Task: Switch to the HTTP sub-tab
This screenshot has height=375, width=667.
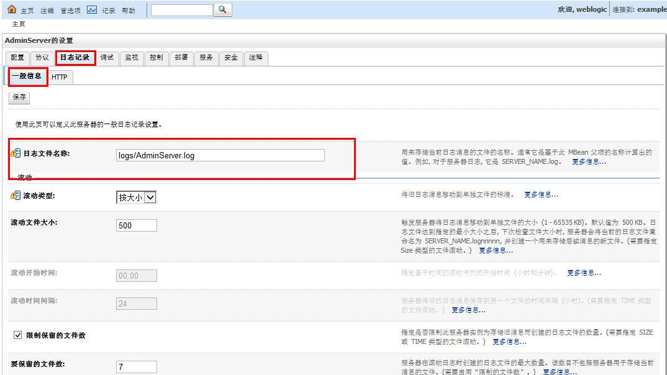Action: coord(60,78)
